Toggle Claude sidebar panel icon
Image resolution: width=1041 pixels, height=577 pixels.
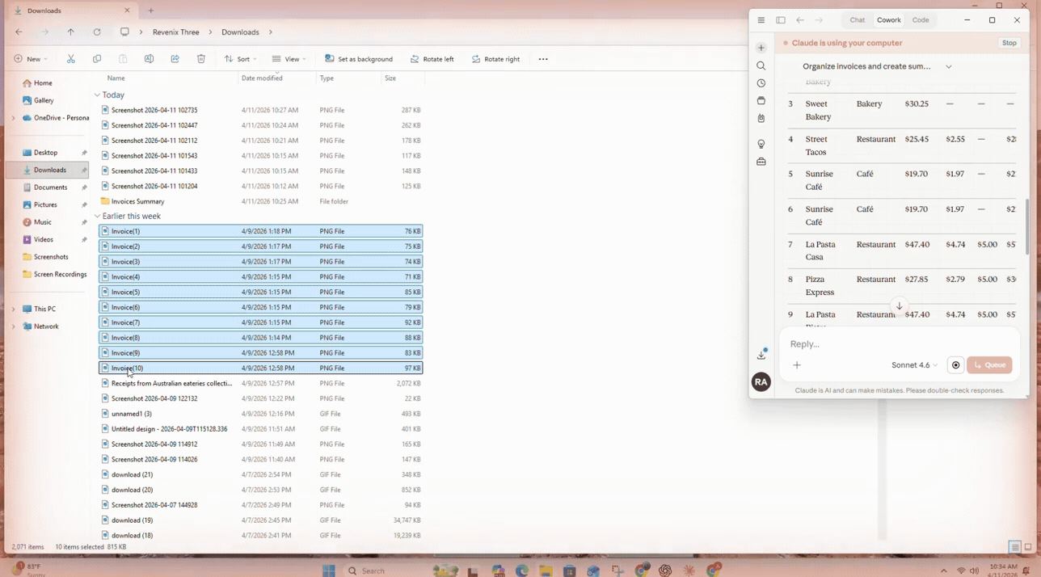click(781, 20)
